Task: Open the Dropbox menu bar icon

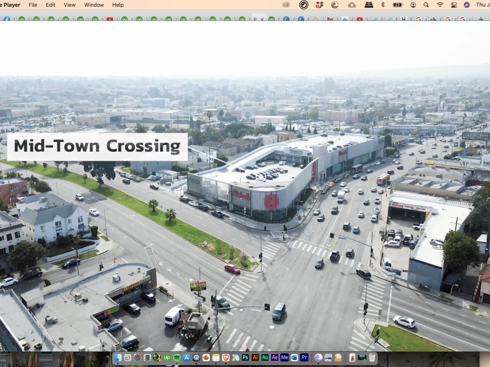Action: [x=319, y=5]
